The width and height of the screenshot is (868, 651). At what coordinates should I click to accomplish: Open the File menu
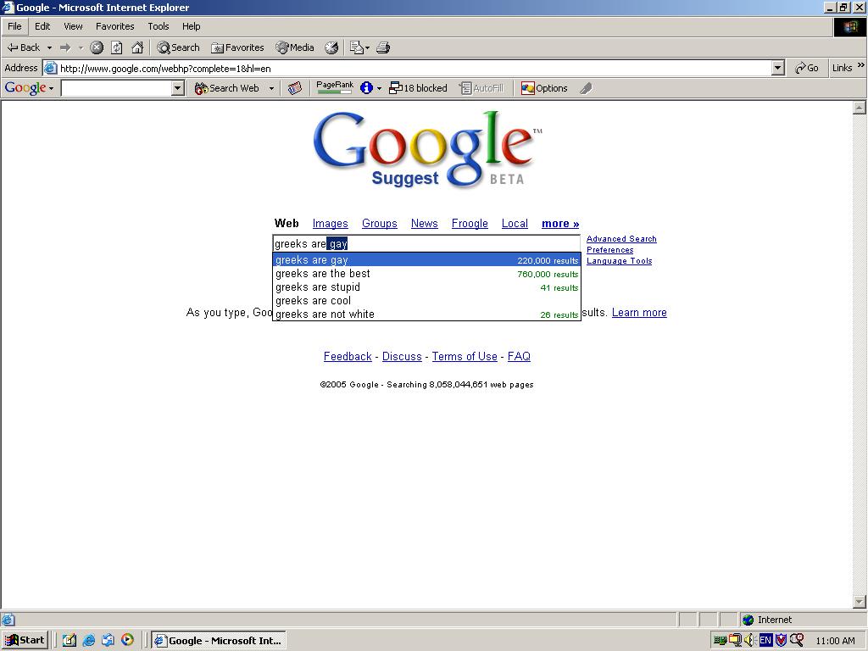(x=15, y=26)
